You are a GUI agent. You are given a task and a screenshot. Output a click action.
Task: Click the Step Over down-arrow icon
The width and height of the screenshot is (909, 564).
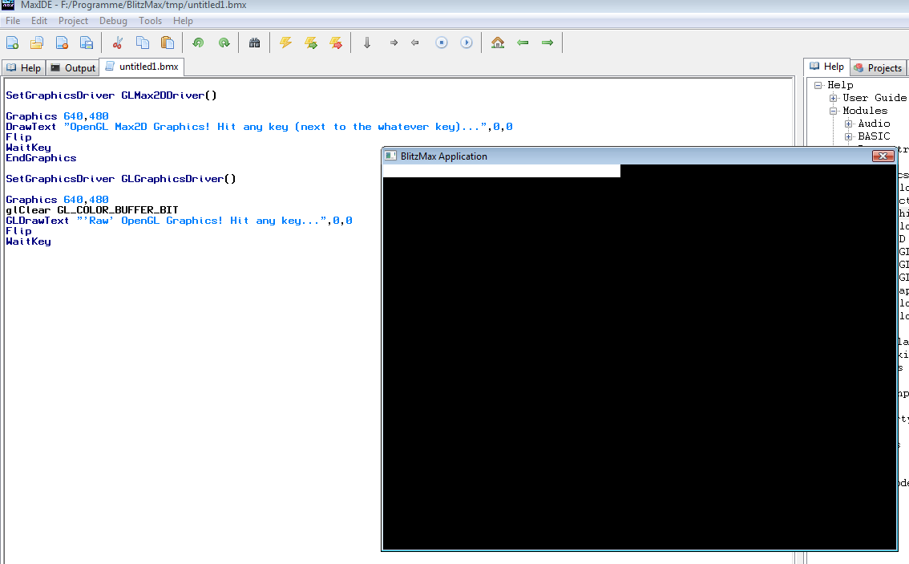tap(367, 43)
